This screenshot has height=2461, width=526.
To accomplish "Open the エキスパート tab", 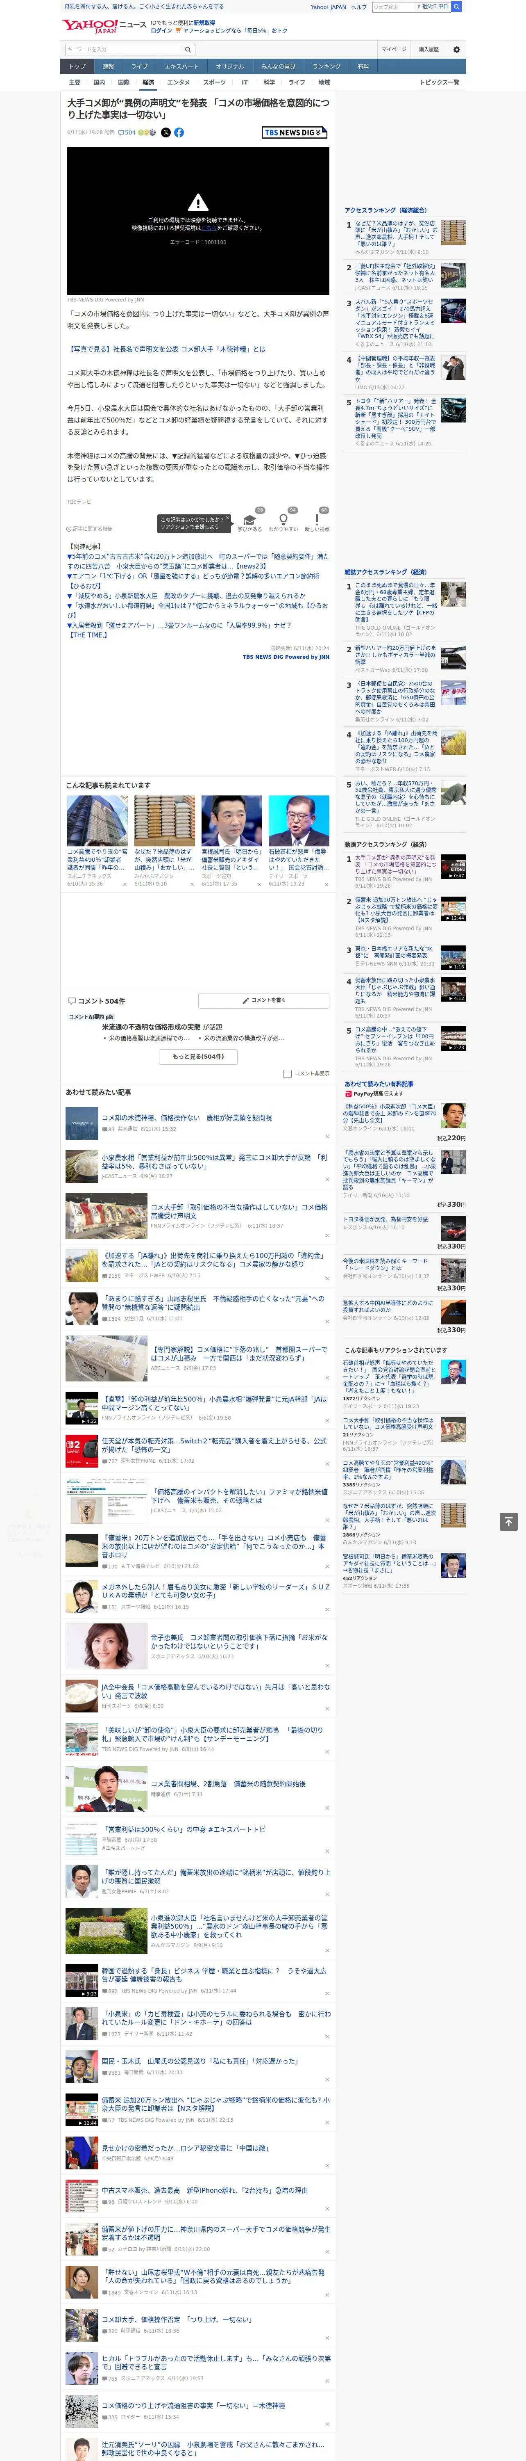I will pos(181,67).
